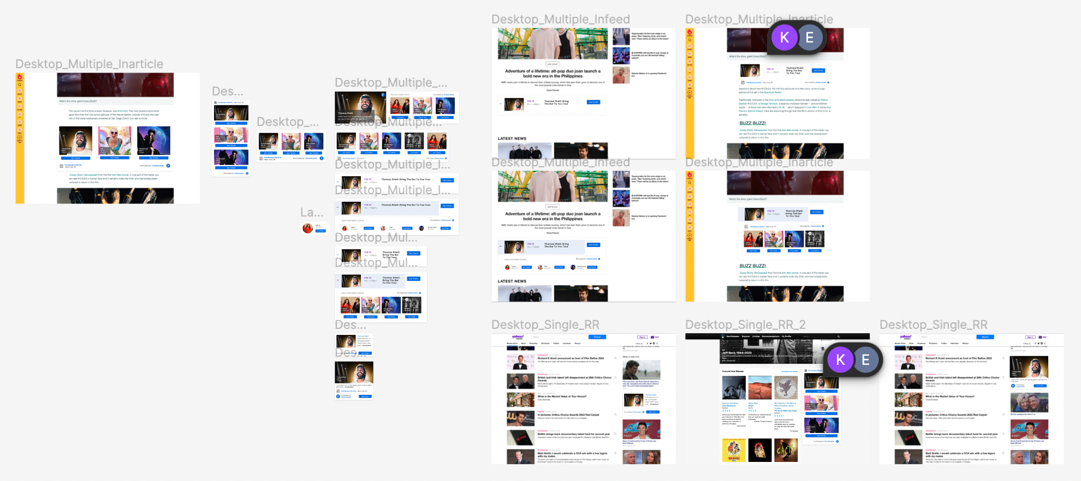Click the 'Adventure of a lifetime' headline in the lower Infeed frame

(x=553, y=217)
